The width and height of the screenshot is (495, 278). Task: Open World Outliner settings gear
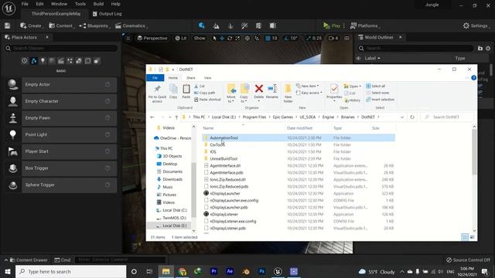[488, 48]
